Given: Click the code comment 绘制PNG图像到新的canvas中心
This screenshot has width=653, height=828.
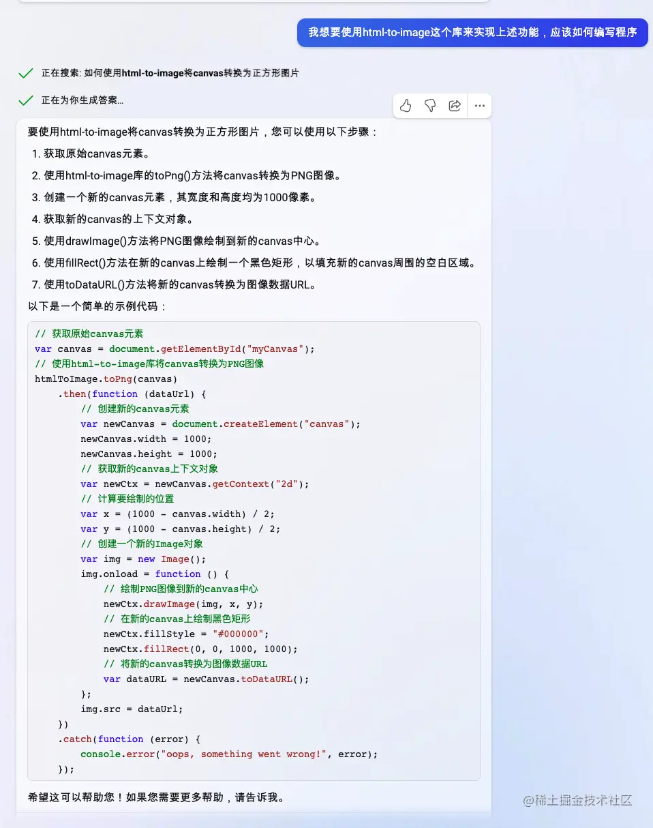Looking at the screenshot, I should pos(181,589).
